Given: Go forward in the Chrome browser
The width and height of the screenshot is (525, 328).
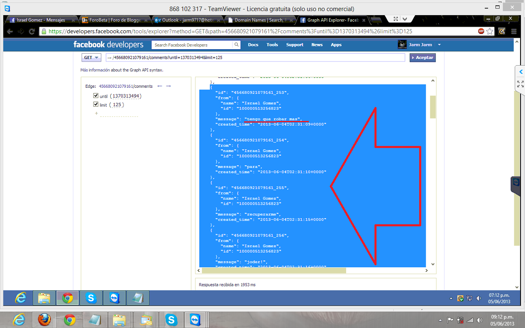Looking at the screenshot, I should point(21,31).
